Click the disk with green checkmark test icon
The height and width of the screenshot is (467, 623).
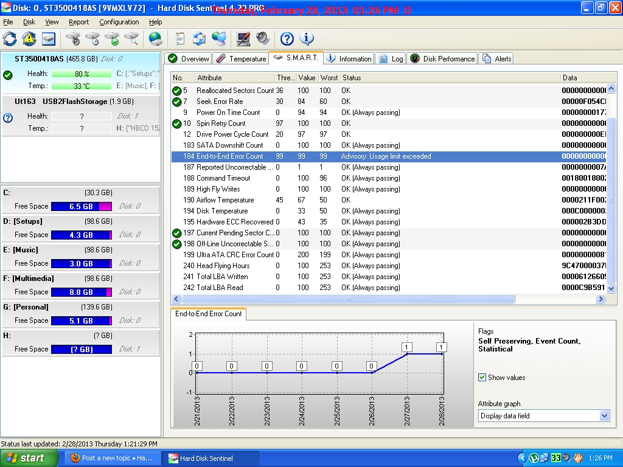[112, 38]
